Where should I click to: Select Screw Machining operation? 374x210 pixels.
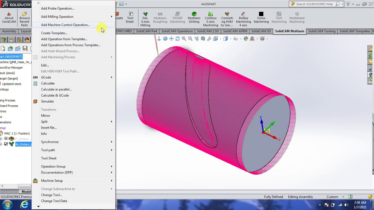point(261,18)
